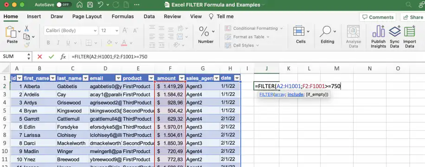Click the Merge and Center icon
The image size is (425, 167).
tap(180, 36)
